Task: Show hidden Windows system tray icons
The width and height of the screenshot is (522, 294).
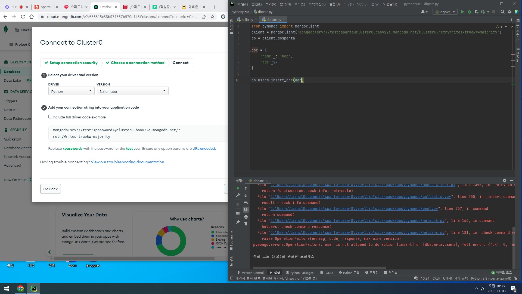Action: pyautogui.click(x=476, y=289)
